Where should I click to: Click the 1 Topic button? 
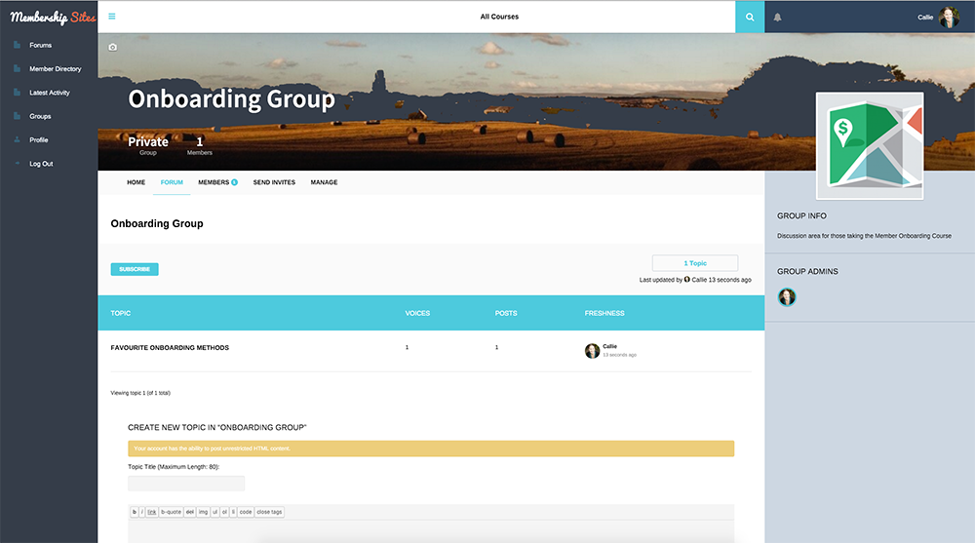click(695, 263)
